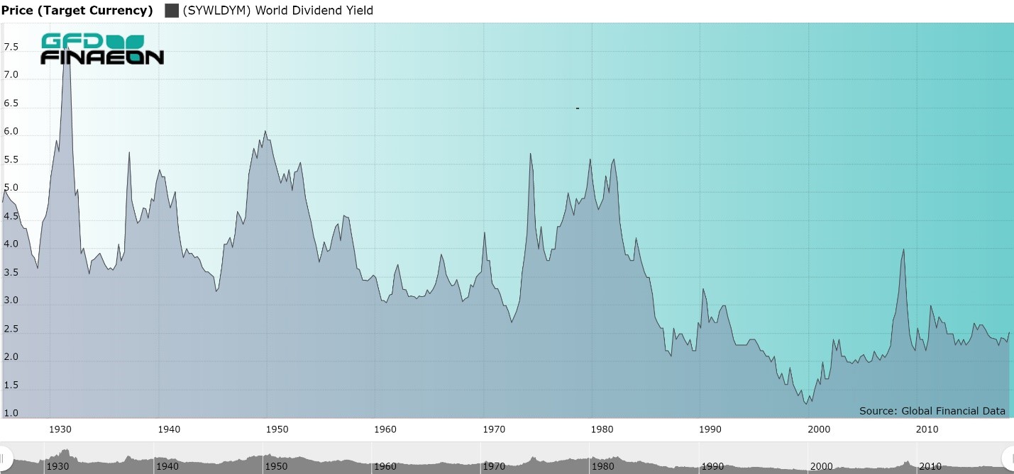Click the 1.0 label on the y-axis
Image resolution: width=1014 pixels, height=474 pixels.
coord(11,413)
